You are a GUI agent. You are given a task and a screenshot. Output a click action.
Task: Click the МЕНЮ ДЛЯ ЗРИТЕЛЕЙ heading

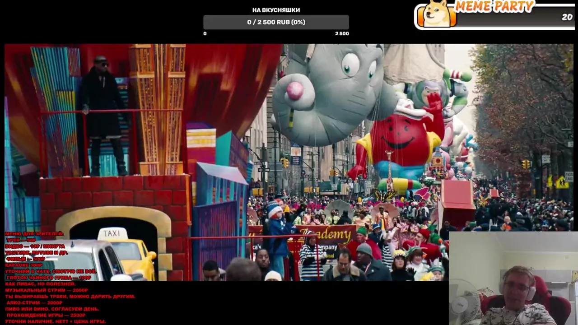click(x=34, y=234)
